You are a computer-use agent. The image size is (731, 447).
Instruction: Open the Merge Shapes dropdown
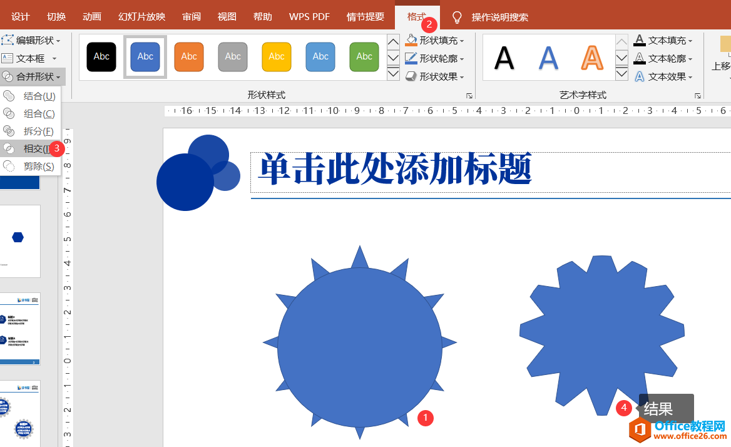pos(33,77)
